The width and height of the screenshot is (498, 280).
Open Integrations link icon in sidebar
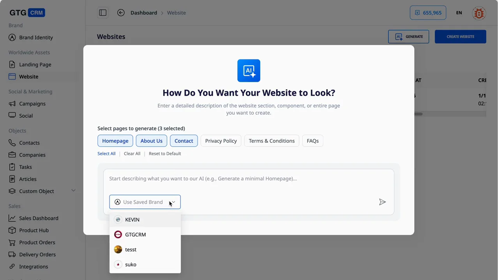[12, 266]
